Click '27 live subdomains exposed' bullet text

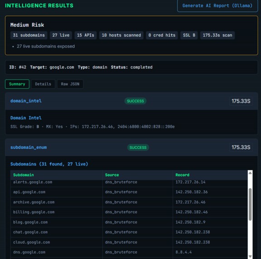pos(46,46)
